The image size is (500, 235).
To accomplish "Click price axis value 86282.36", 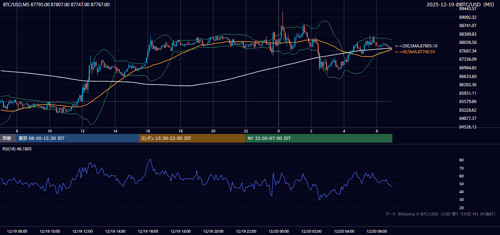I will (468, 85).
